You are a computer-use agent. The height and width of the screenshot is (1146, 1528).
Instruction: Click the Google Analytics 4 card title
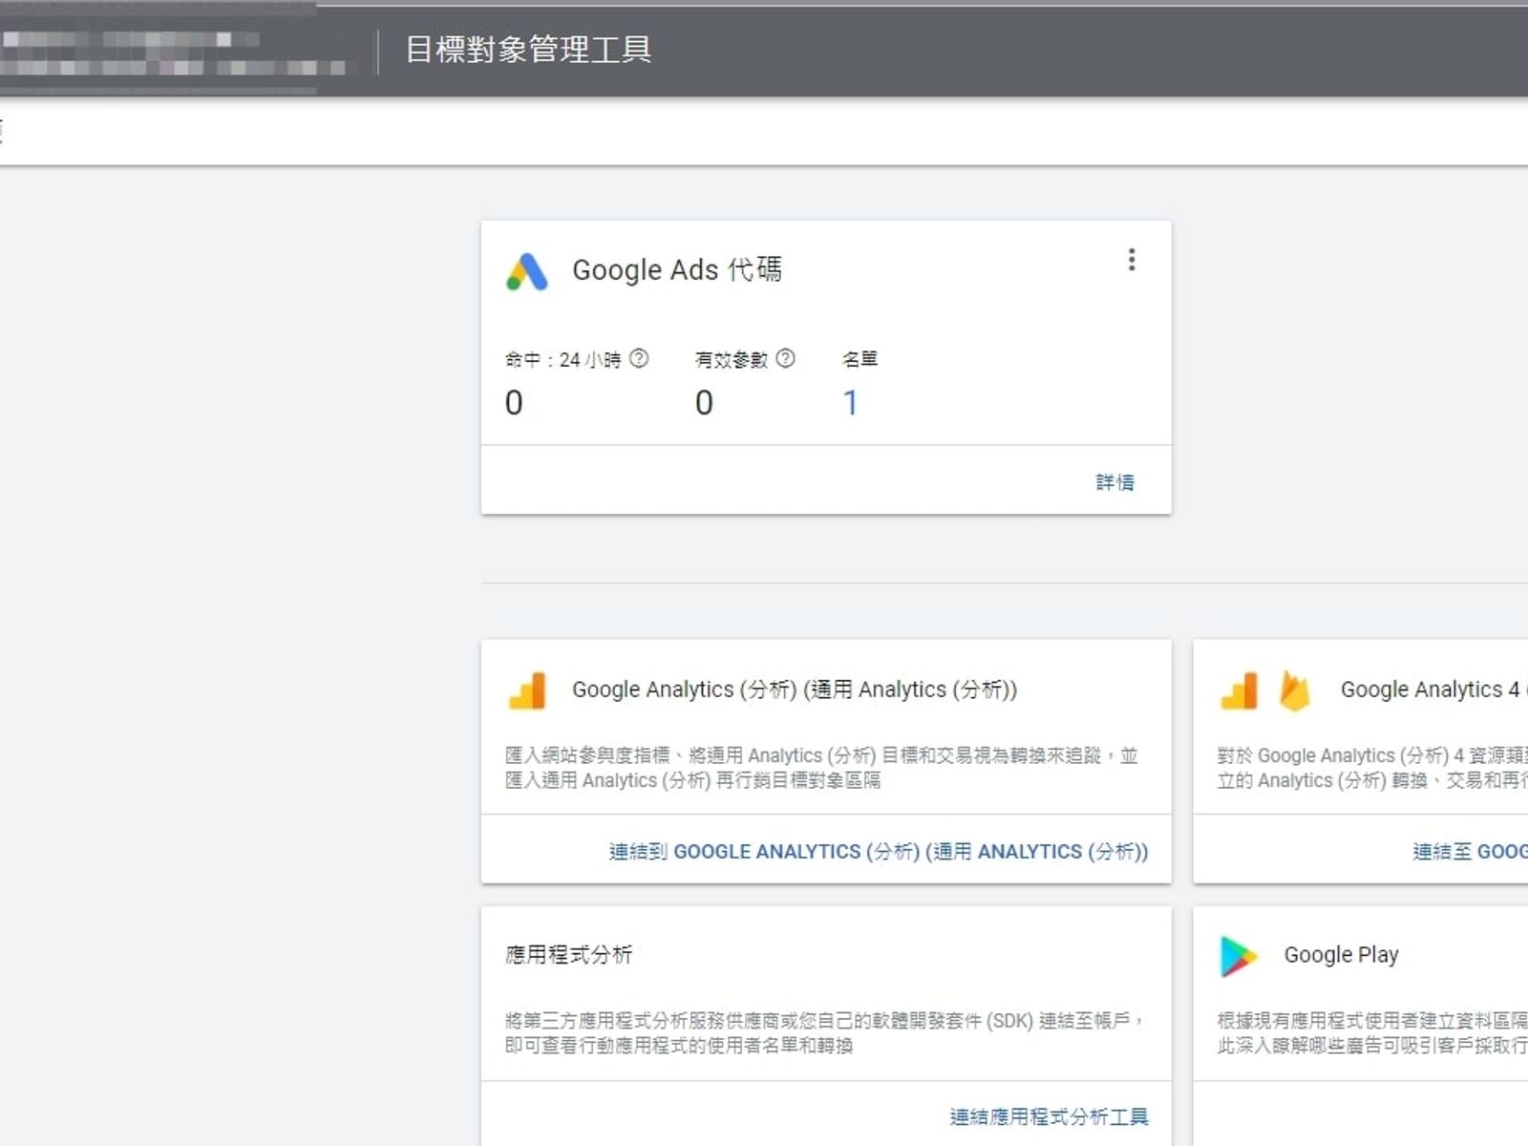pyautogui.click(x=1432, y=690)
